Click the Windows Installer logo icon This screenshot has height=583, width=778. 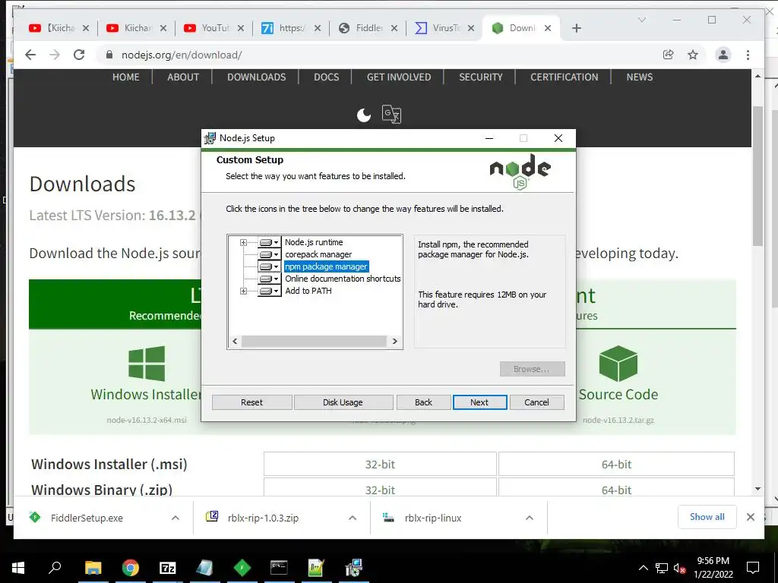147,364
